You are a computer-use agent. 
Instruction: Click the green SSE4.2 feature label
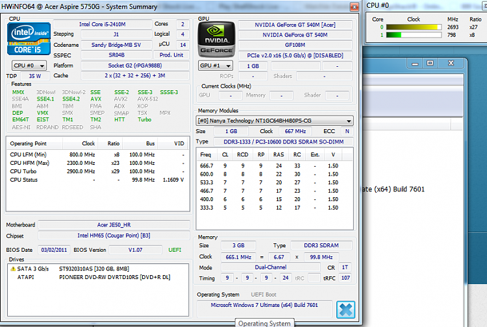(x=71, y=99)
